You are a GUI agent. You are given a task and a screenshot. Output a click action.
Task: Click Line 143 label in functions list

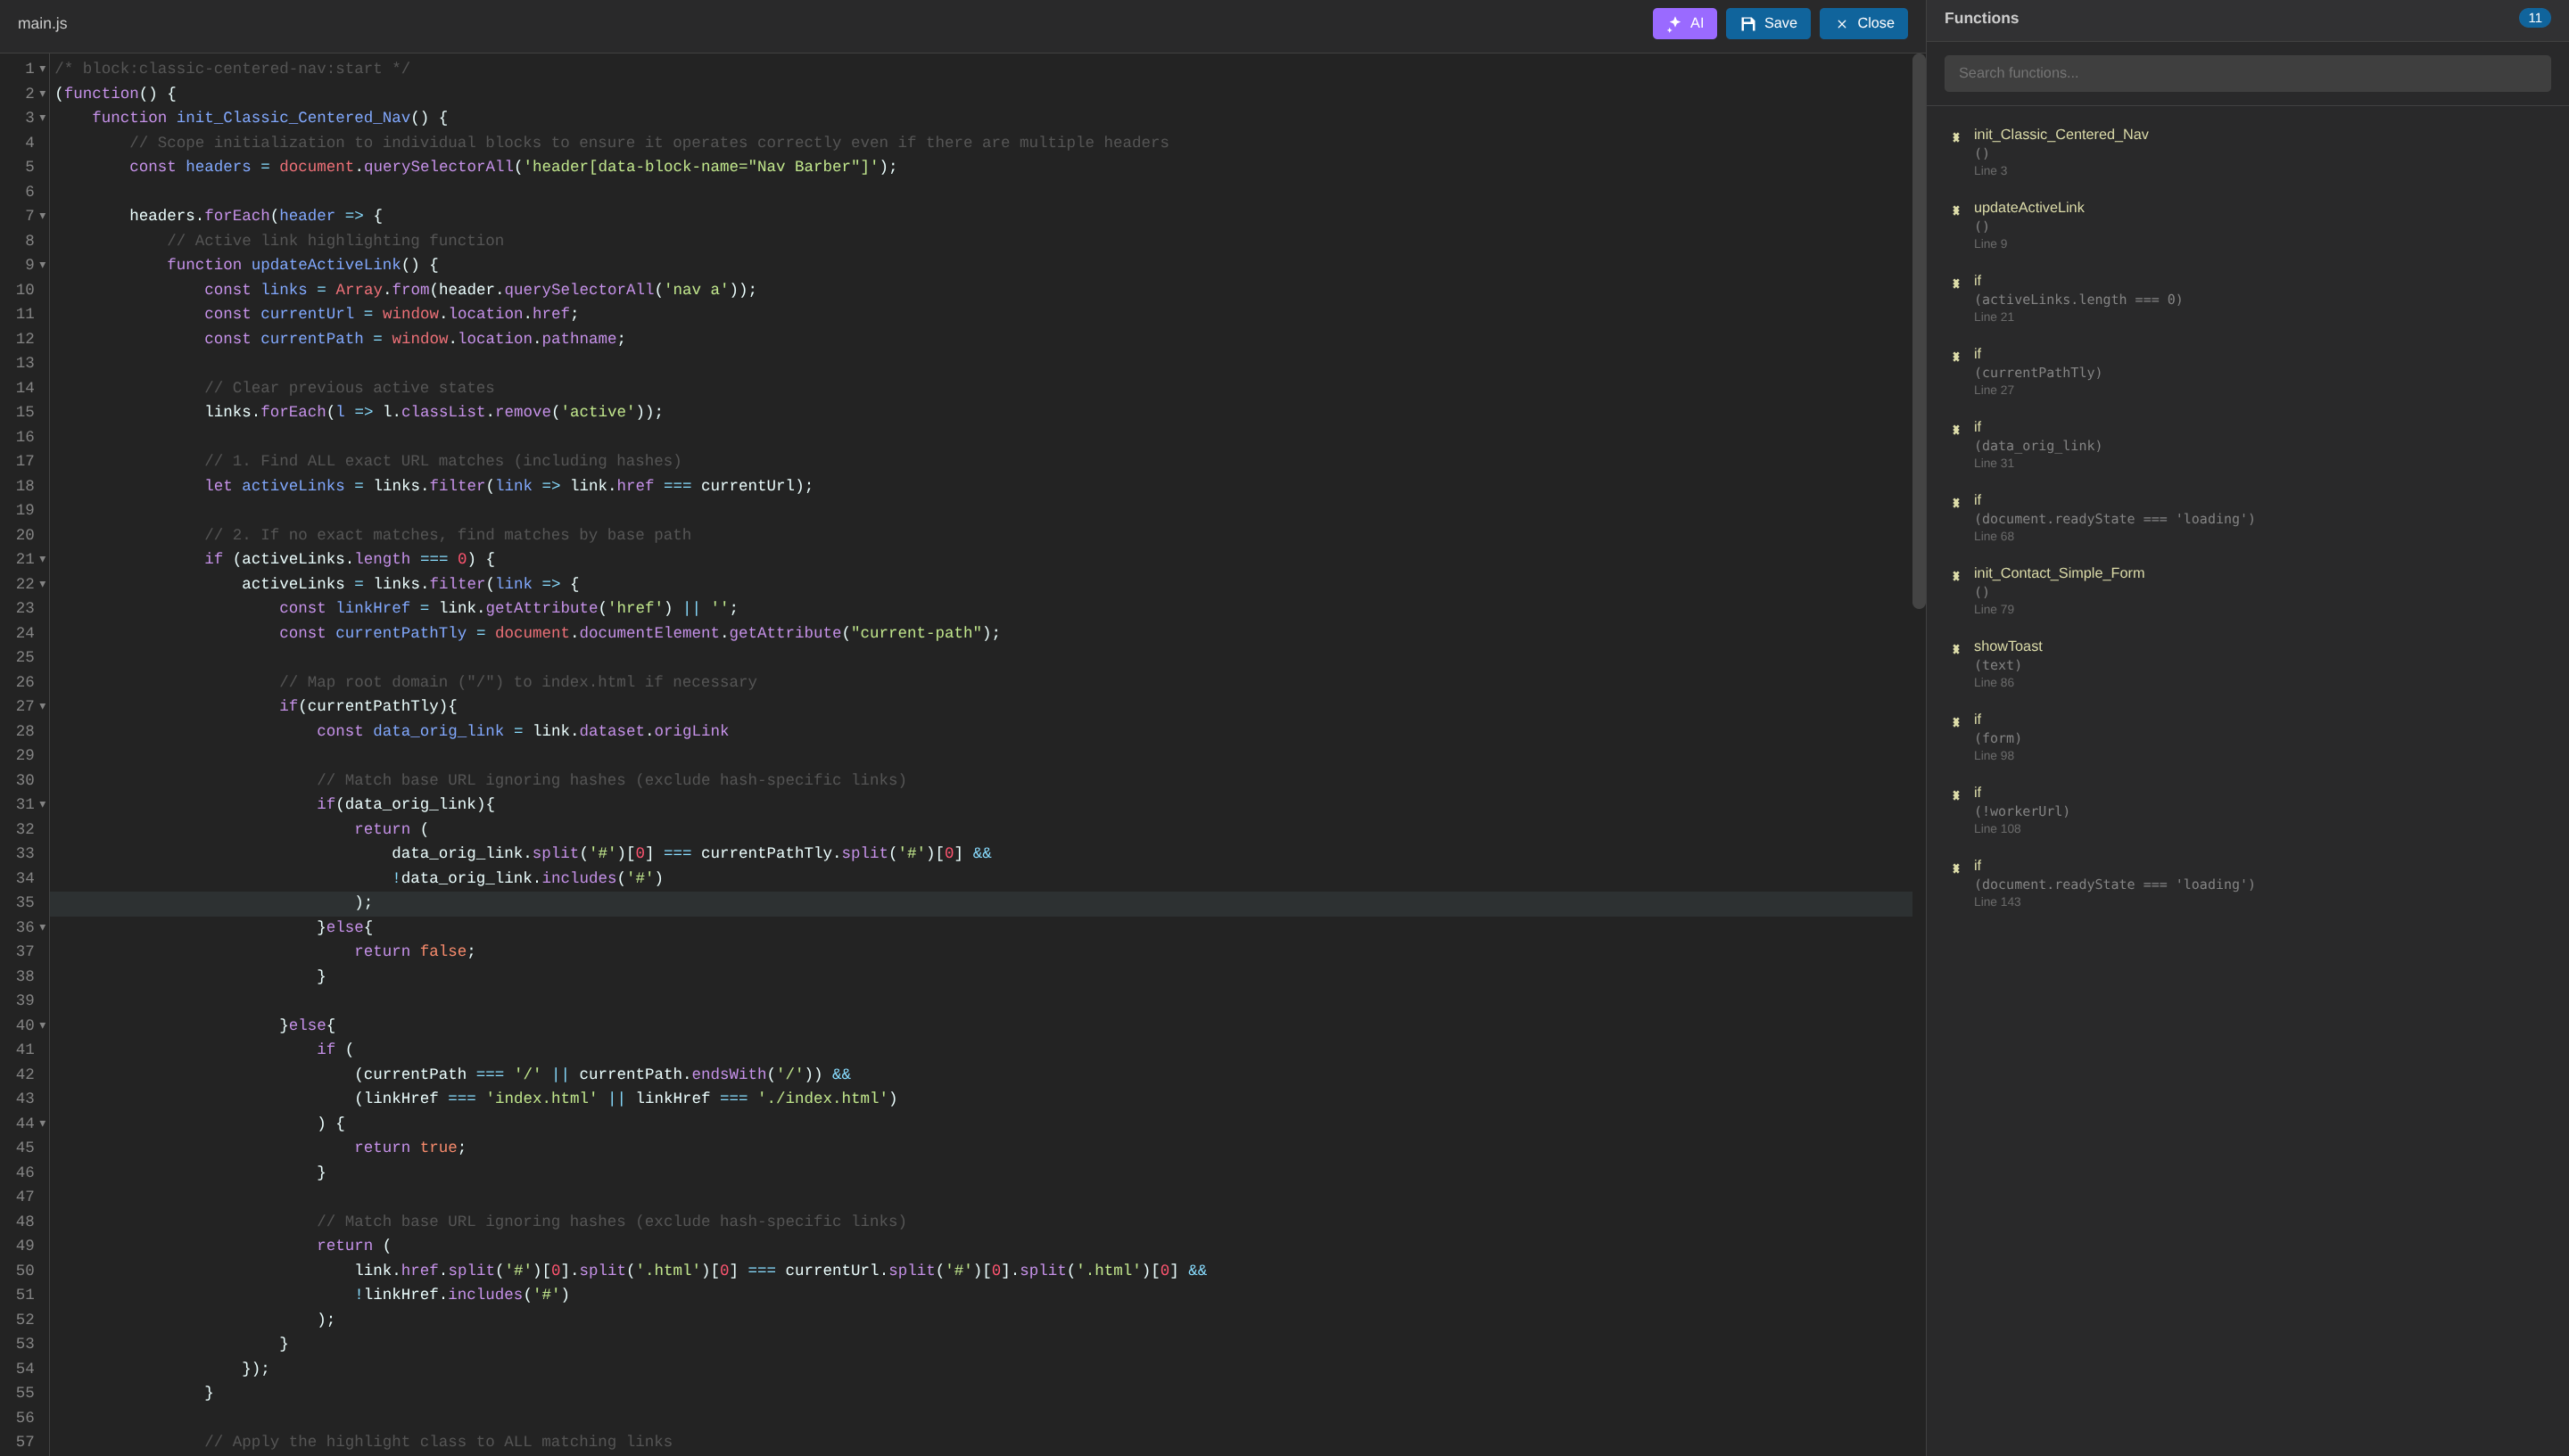point(1997,902)
